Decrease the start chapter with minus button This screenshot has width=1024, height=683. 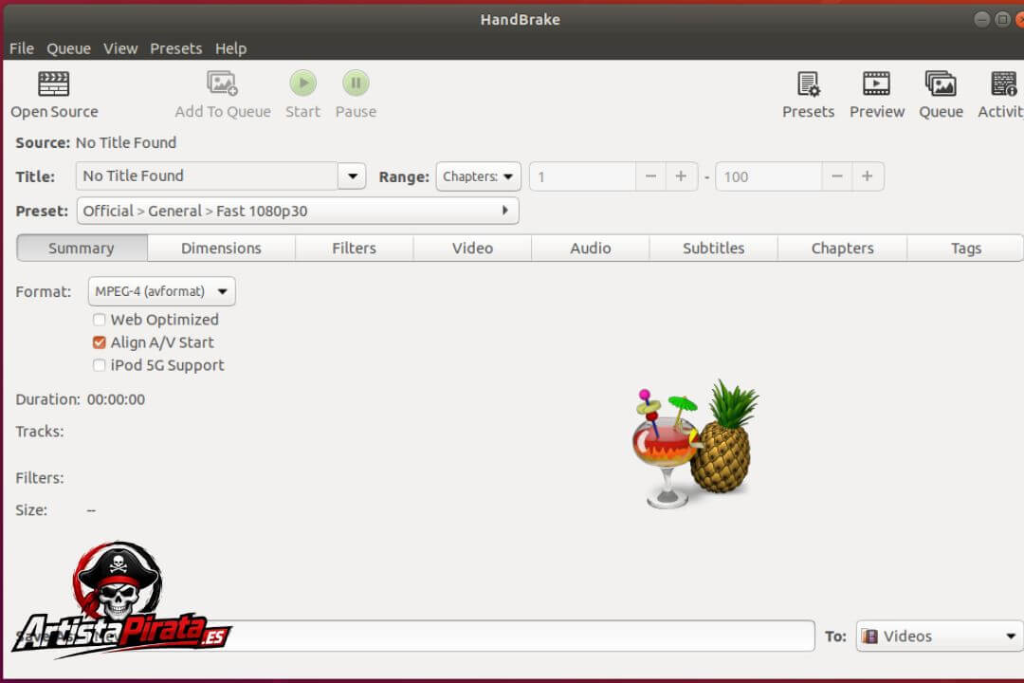point(651,176)
